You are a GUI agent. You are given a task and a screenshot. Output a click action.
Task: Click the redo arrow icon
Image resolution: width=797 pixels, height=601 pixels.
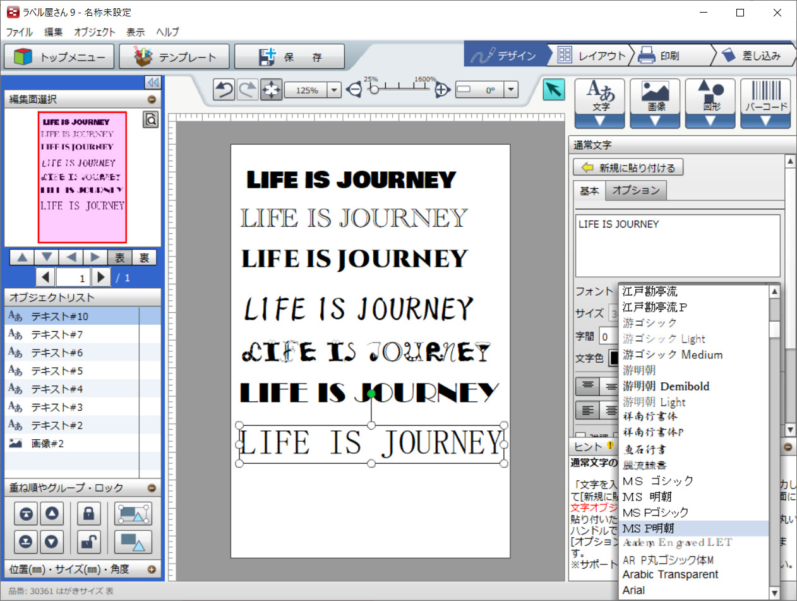pyautogui.click(x=248, y=90)
